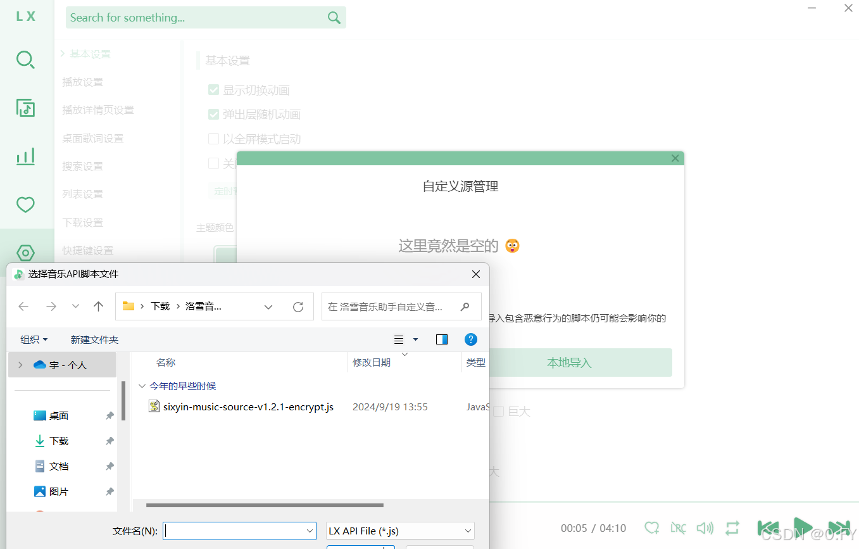Play the current track
The image size is (859, 549).
coord(803,527)
